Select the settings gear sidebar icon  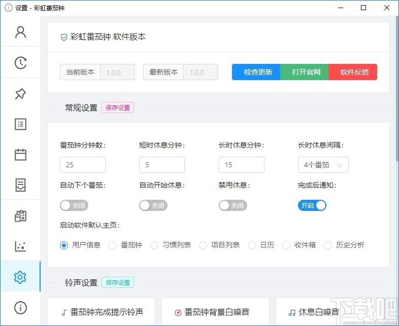20,277
